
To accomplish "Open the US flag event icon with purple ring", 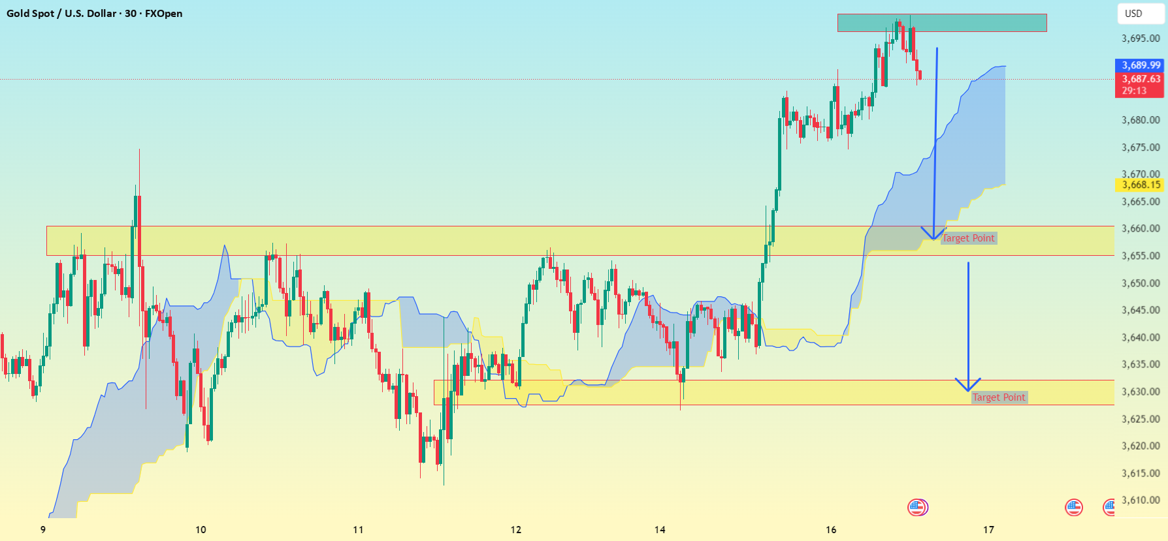I will 918,507.
